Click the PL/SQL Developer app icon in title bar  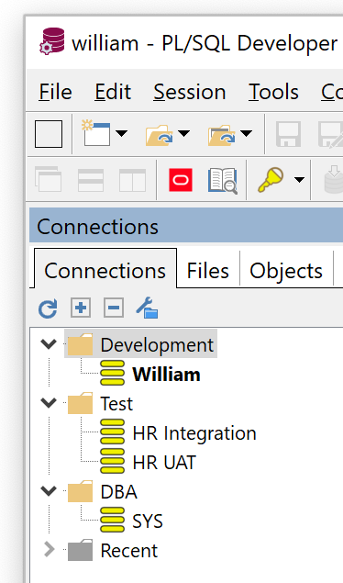click(x=52, y=41)
